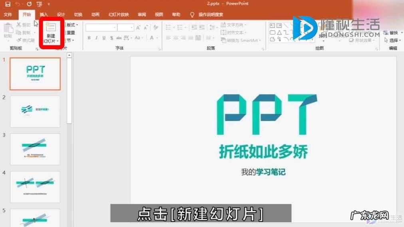
Task: Open the Character Spacing (AV) options
Action: [x=127, y=38]
